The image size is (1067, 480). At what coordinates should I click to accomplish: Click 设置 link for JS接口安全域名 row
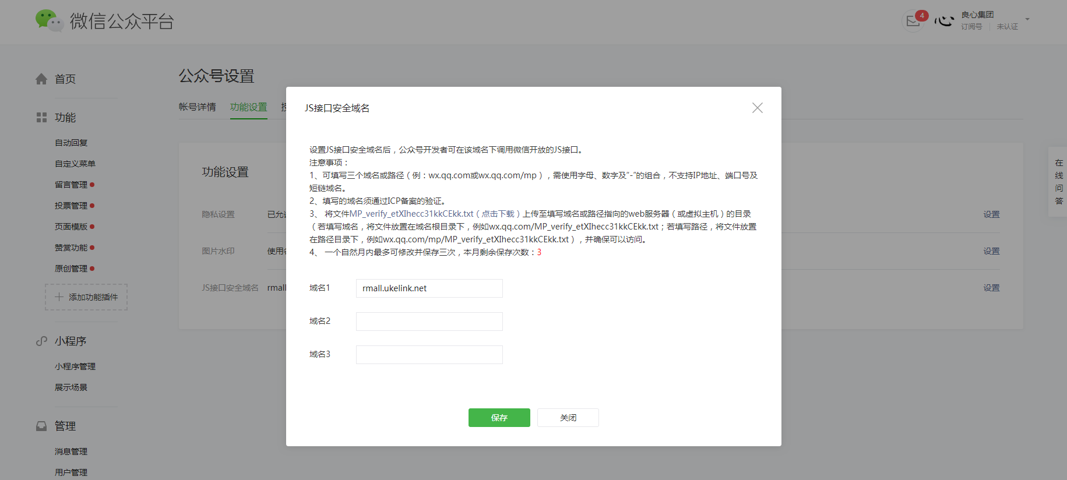(x=991, y=288)
